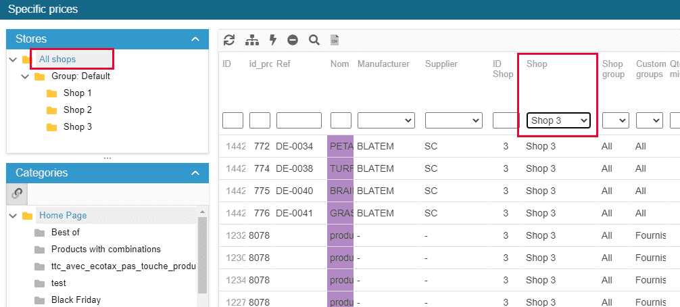680x307 pixels.
Task: Collapse the Stores panel with its chevron
Action: click(x=195, y=39)
